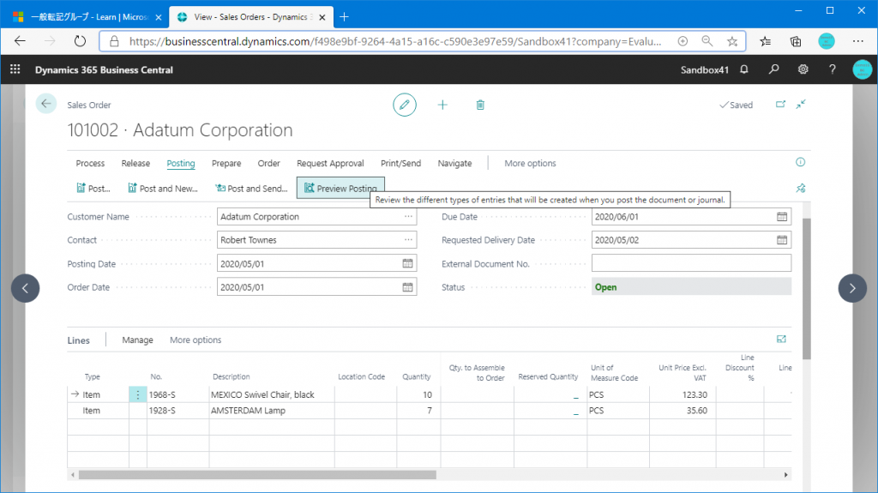
Task: Open browser collections icon
Action: pyautogui.click(x=796, y=41)
